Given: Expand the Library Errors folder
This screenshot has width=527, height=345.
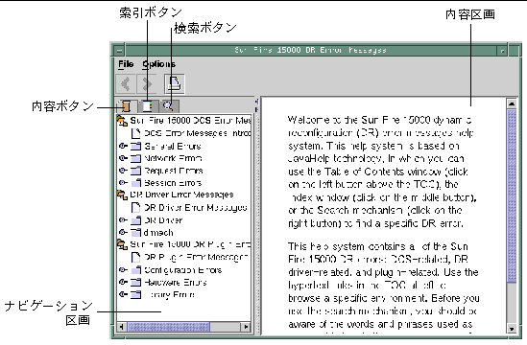Looking at the screenshot, I should (123, 294).
